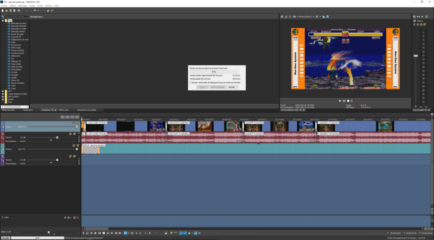Expand the VEGAS folder in the tree
434x240 pixels.
coord(3,99)
